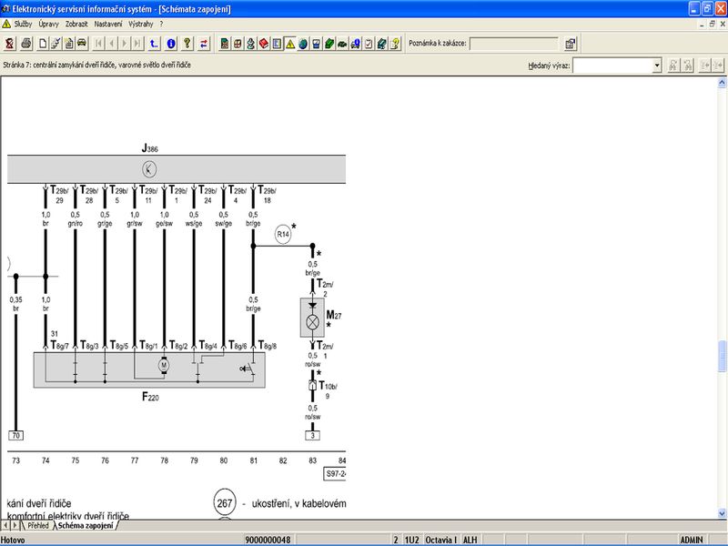Click the printer icon in the toolbar
This screenshot has width=728, height=546.
(x=25, y=43)
